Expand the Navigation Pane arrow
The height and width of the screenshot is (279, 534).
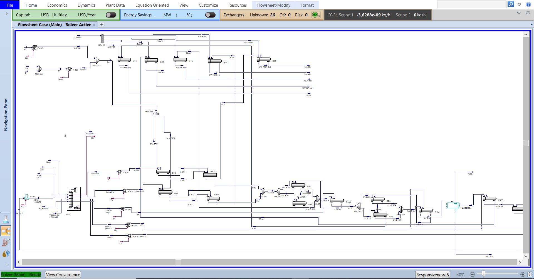[6, 13]
